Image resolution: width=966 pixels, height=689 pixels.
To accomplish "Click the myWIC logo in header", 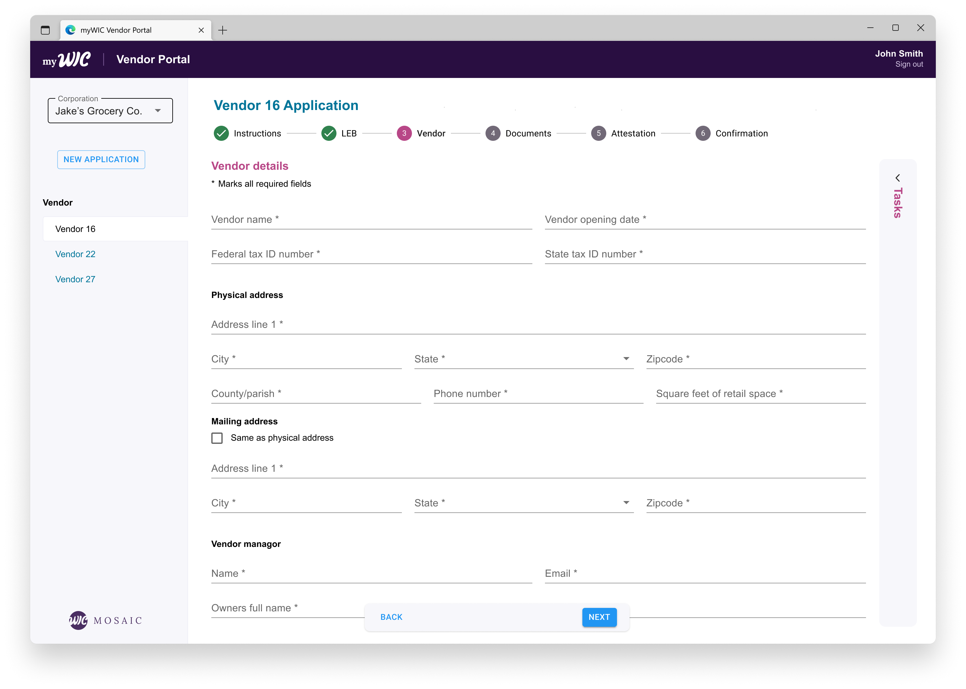I will tap(67, 60).
